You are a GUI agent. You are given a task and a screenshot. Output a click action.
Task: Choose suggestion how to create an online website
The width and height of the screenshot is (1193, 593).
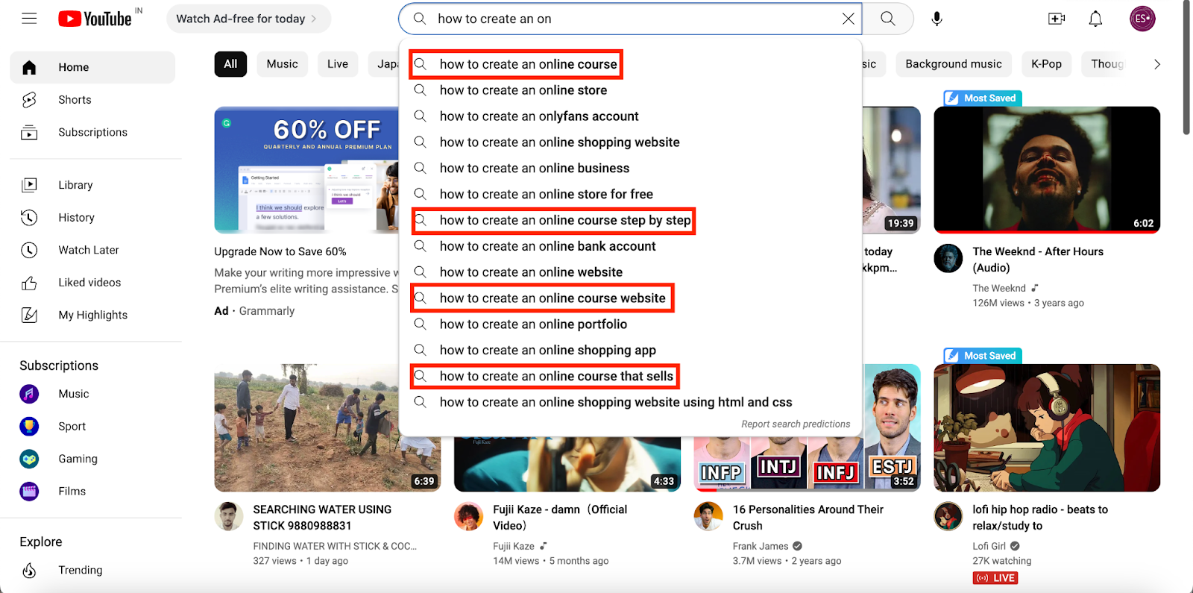(x=630, y=272)
